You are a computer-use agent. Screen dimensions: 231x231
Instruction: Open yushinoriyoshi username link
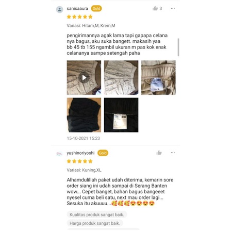(80, 153)
